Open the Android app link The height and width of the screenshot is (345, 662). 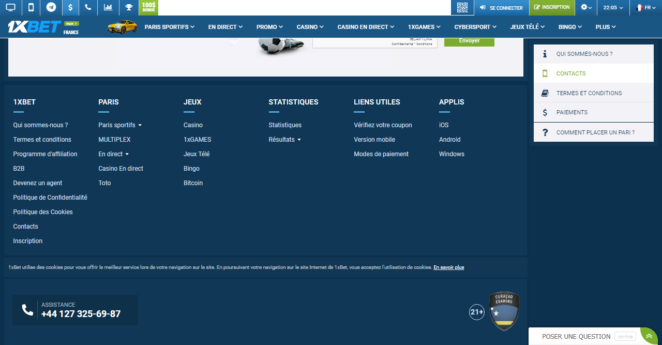[449, 140]
